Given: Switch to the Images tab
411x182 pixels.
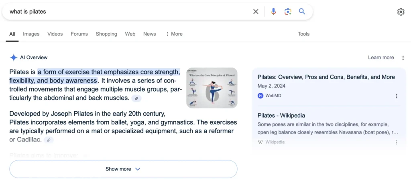Looking at the screenshot, I should [31, 34].
